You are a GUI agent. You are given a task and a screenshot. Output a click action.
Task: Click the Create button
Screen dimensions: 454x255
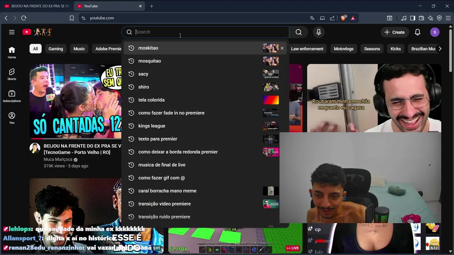[x=394, y=32]
